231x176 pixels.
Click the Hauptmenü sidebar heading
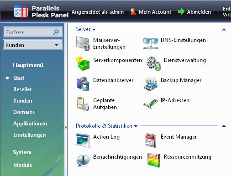coord(28,65)
